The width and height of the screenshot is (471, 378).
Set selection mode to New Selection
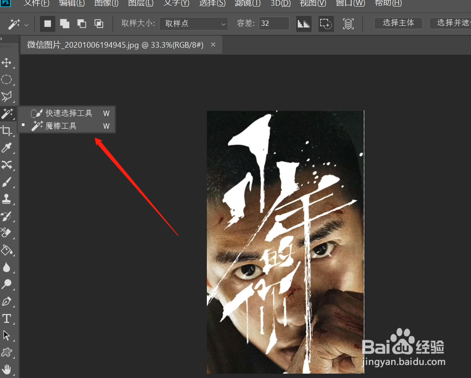point(48,24)
